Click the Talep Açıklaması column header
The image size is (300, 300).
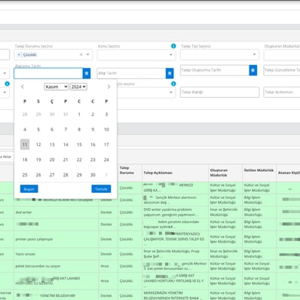click(x=158, y=173)
